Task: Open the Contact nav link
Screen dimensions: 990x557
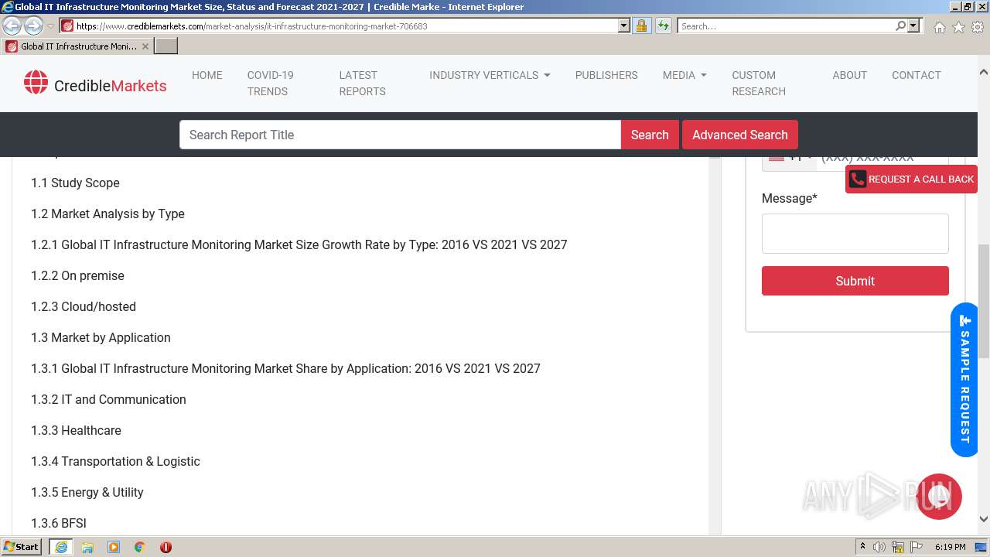Action: click(917, 75)
